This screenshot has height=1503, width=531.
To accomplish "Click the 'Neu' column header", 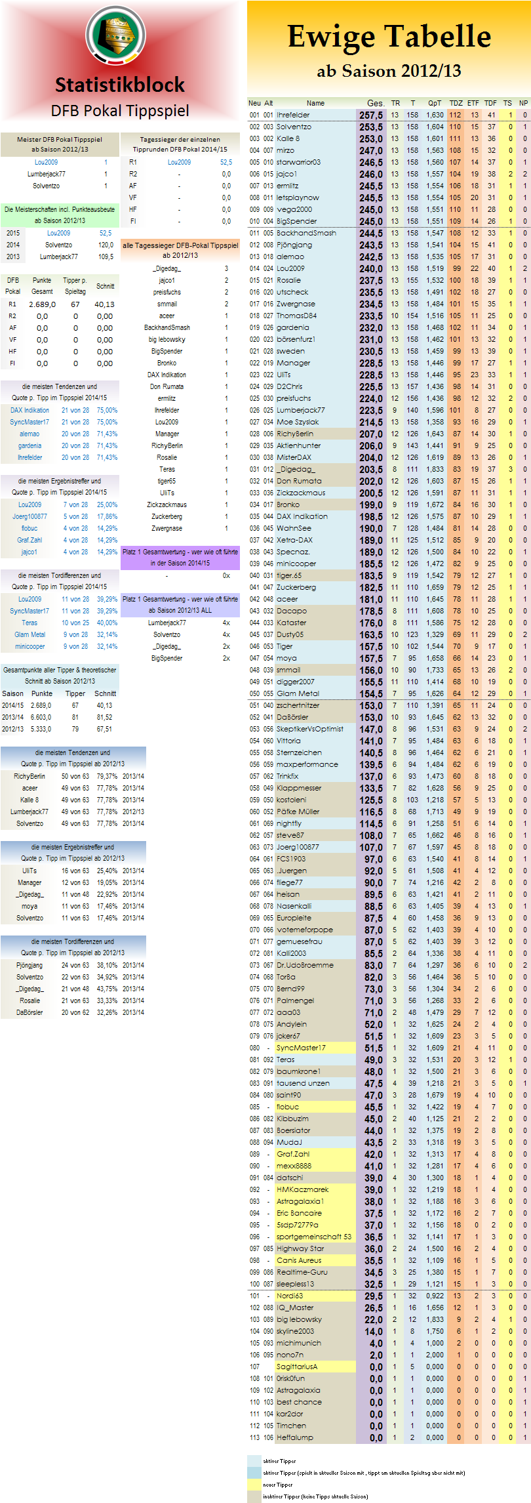I will (x=254, y=103).
